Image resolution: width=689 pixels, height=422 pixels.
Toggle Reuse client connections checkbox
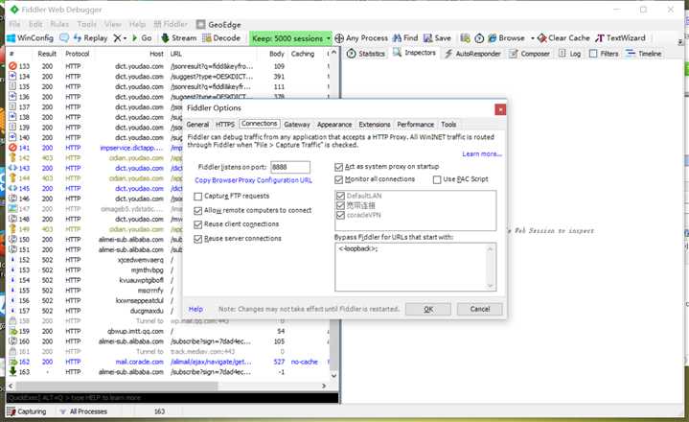click(198, 224)
